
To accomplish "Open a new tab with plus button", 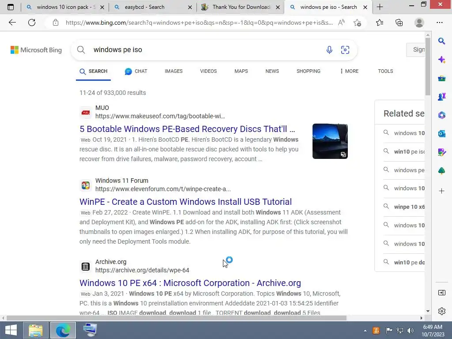I will 380,7.
